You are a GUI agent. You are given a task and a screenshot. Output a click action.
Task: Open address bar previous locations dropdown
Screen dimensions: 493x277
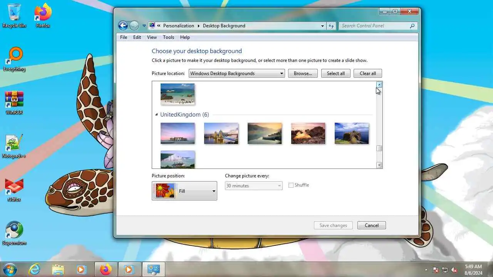point(322,26)
